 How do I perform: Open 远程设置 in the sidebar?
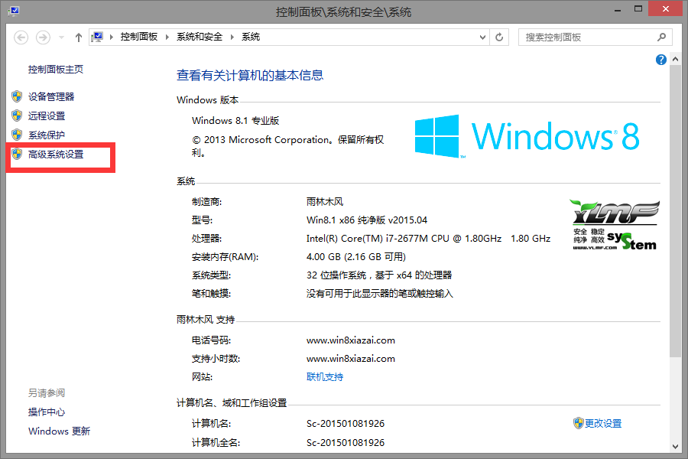pyautogui.click(x=47, y=116)
